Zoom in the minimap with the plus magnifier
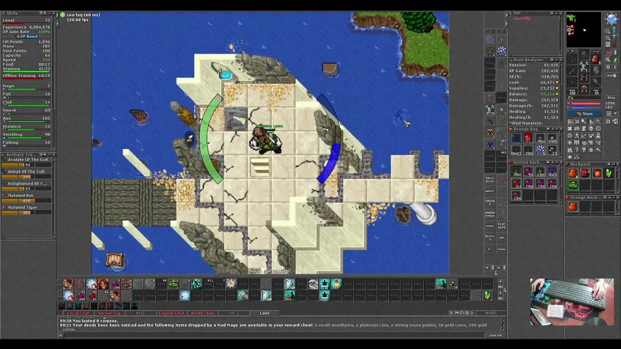Screen dimensions: 621x349 pyautogui.click(x=608, y=38)
